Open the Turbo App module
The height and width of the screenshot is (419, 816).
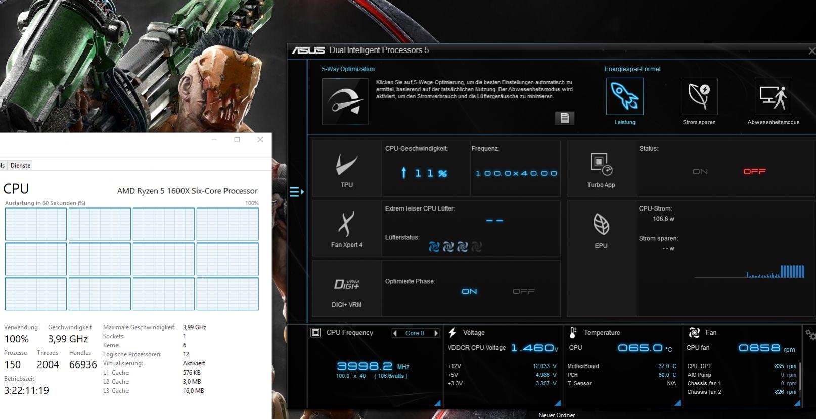pyautogui.click(x=601, y=169)
